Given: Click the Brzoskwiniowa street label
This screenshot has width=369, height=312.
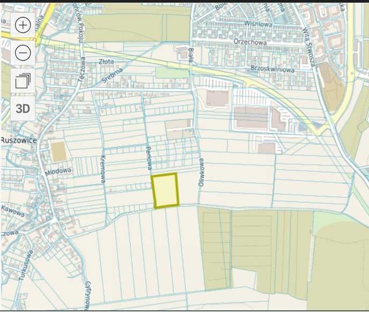Looking at the screenshot, I should pos(272,69).
